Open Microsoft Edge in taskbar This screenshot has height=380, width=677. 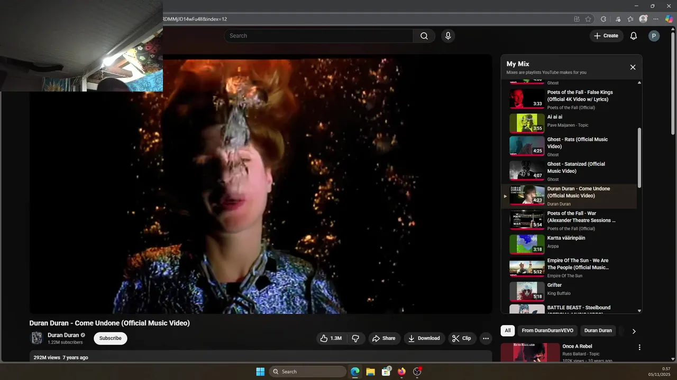[x=355, y=372]
